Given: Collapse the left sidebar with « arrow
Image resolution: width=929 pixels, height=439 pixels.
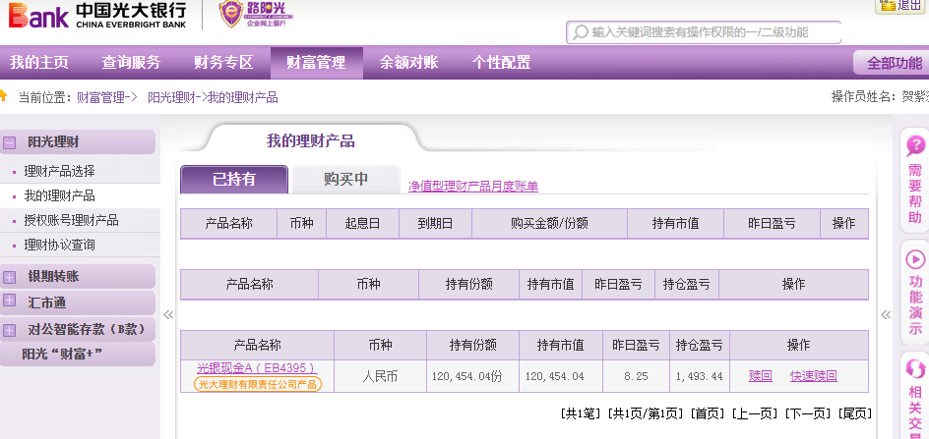Looking at the screenshot, I should pyautogui.click(x=168, y=314).
